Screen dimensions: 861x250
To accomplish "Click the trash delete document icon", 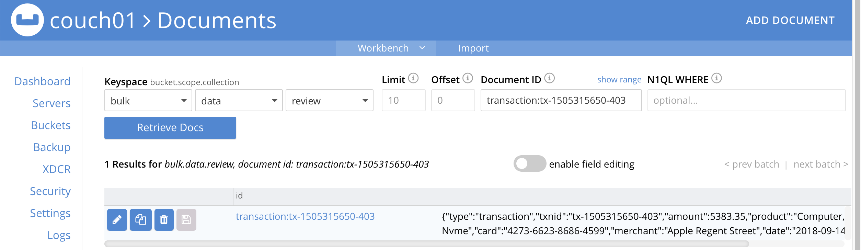I will pos(164,220).
